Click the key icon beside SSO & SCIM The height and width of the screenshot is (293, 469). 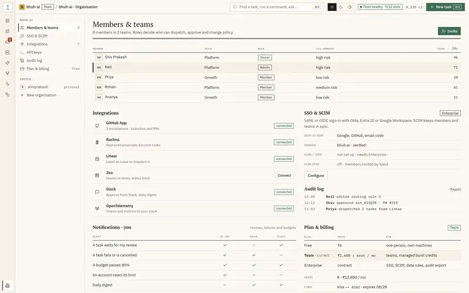point(22,36)
